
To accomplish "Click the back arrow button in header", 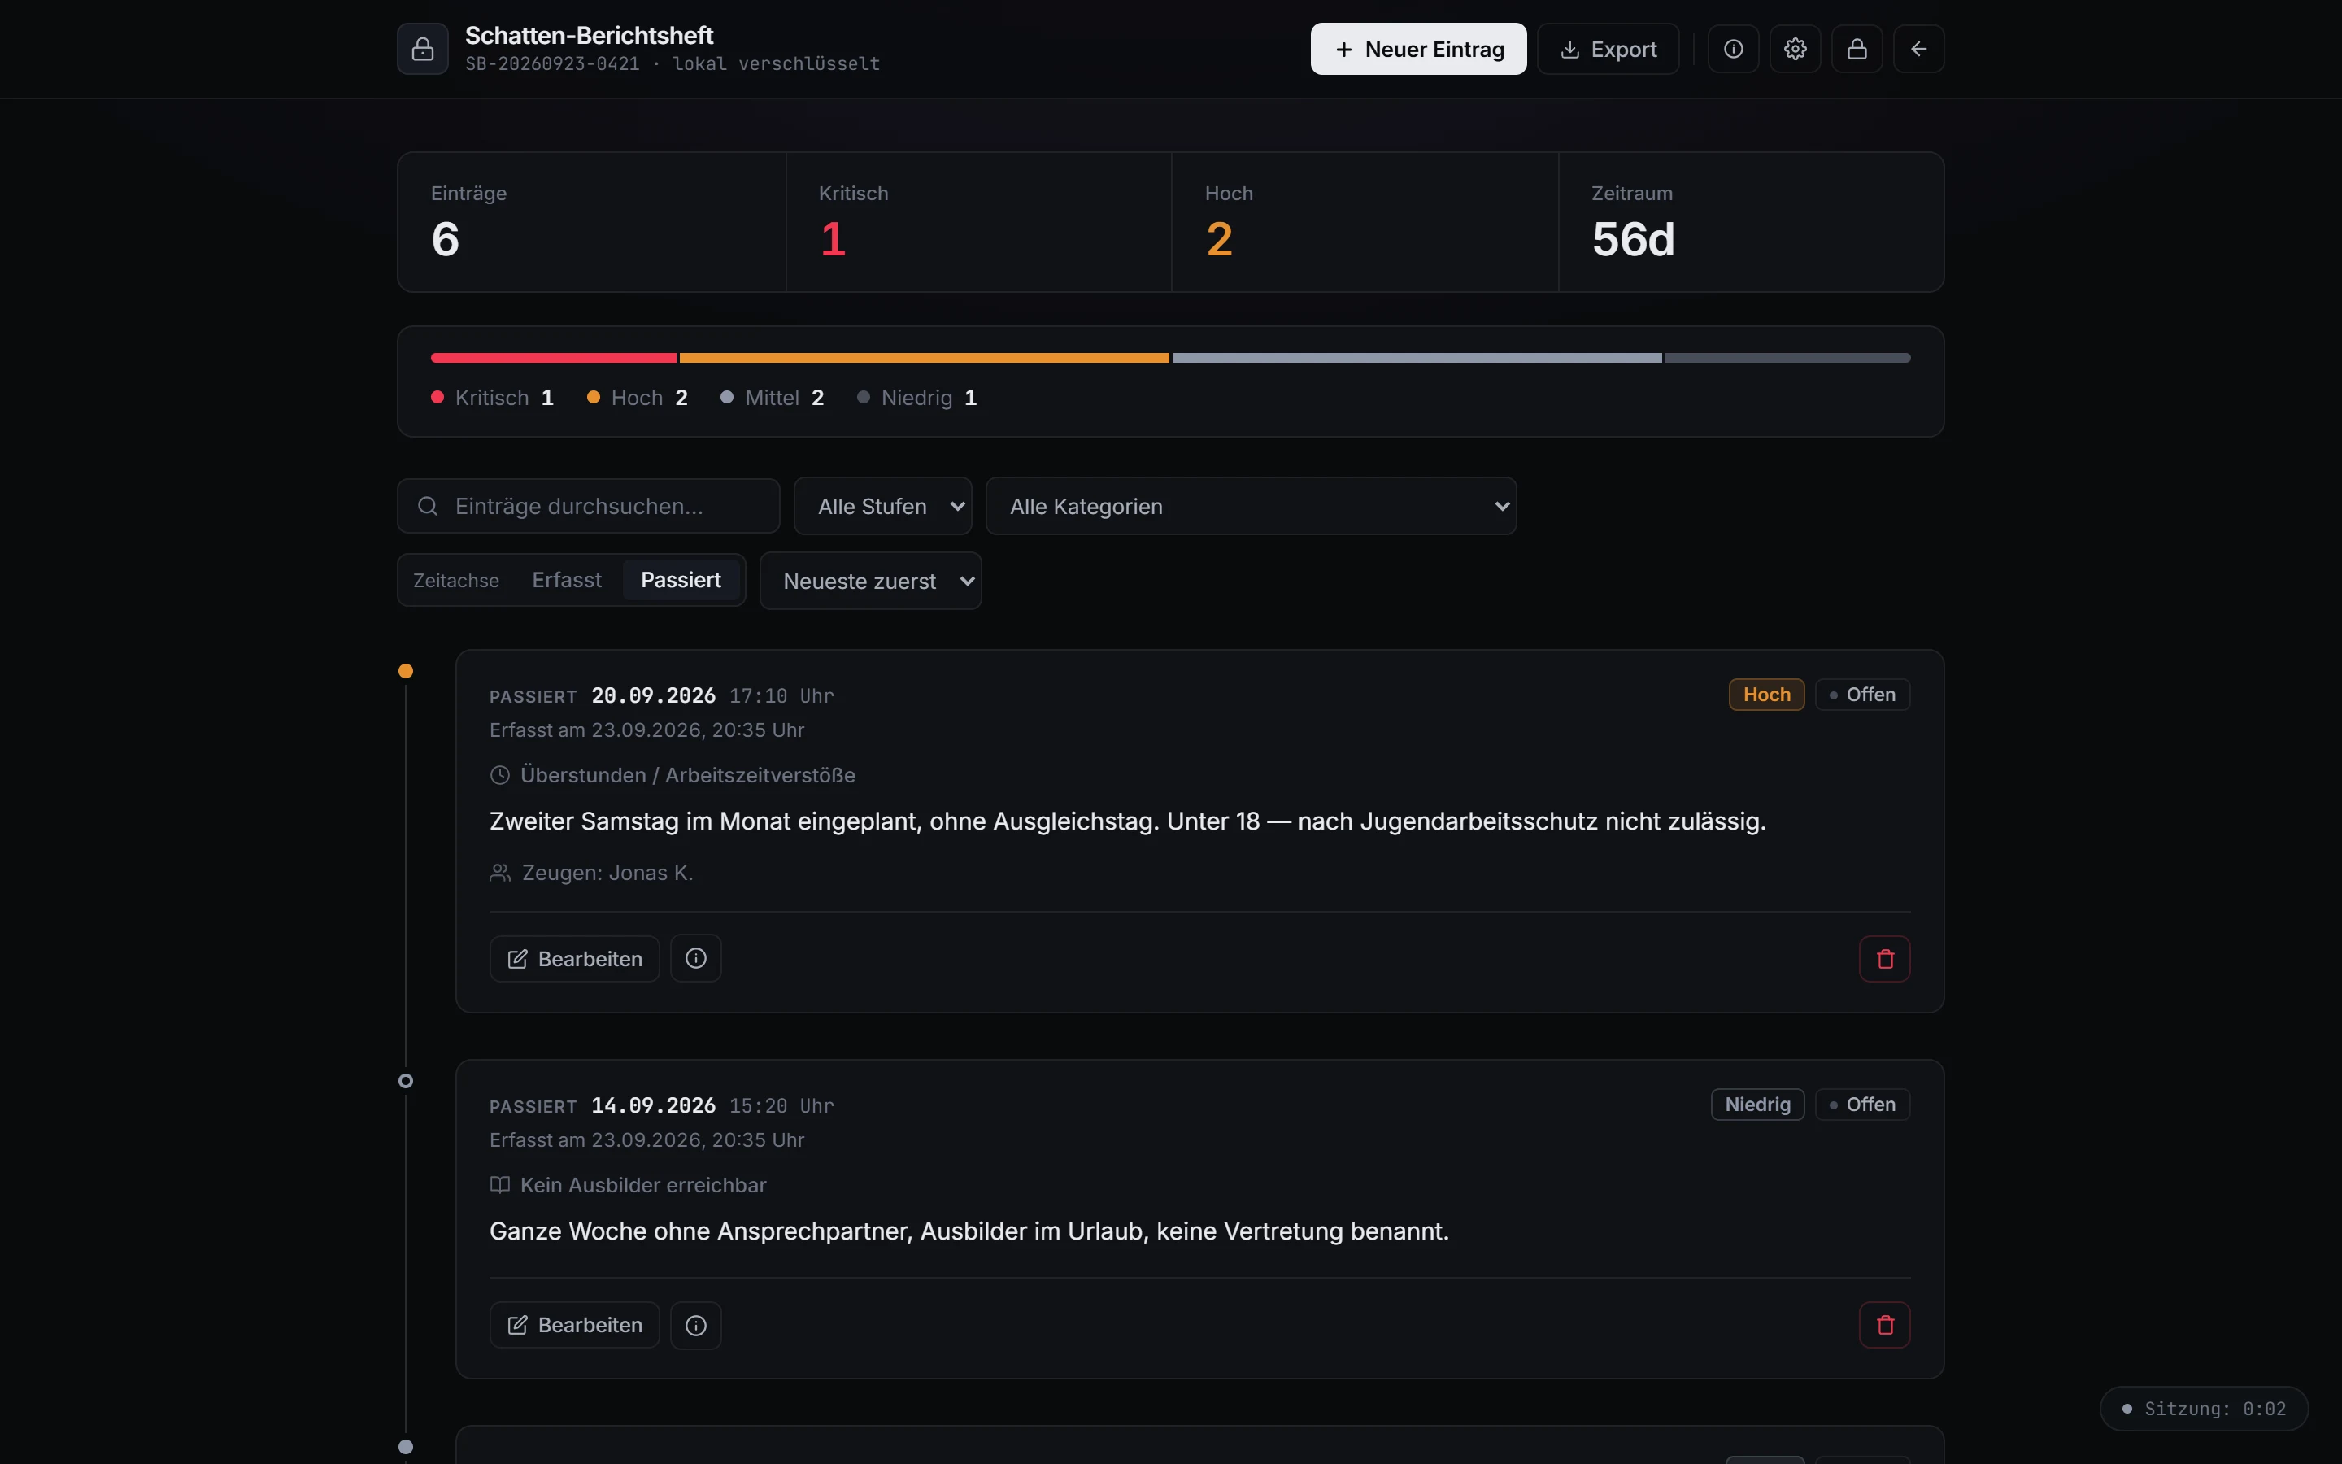I will pos(1919,49).
